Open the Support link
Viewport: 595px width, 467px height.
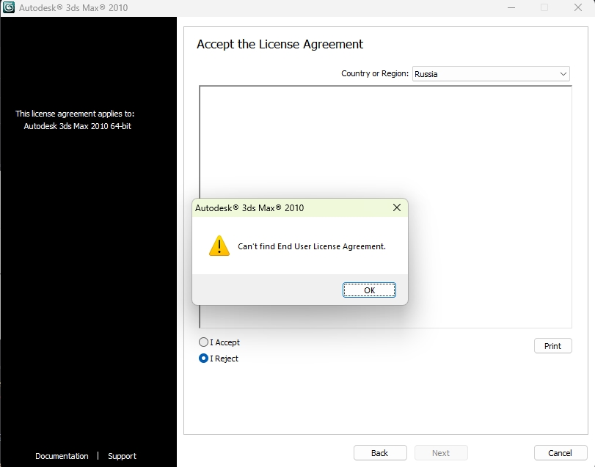(x=122, y=456)
